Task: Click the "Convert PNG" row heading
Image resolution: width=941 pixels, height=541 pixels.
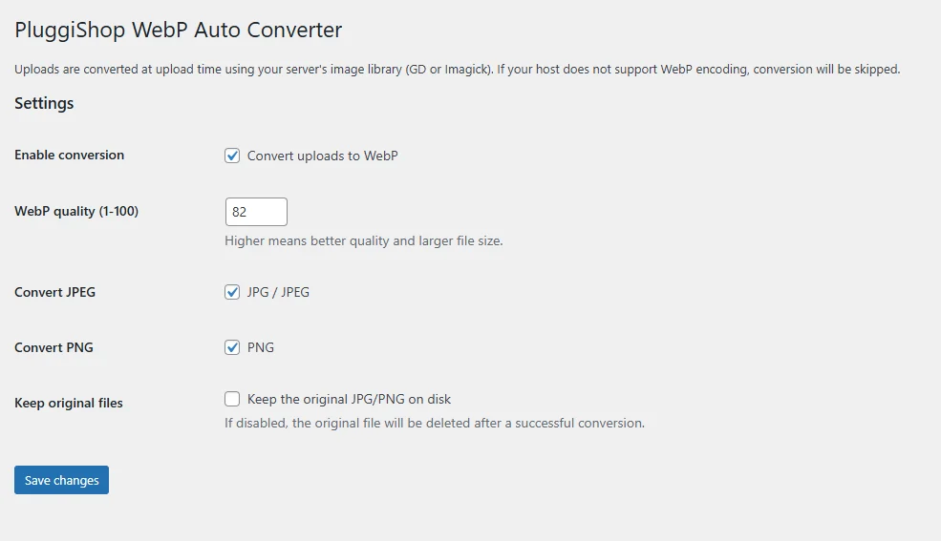Action: point(54,347)
